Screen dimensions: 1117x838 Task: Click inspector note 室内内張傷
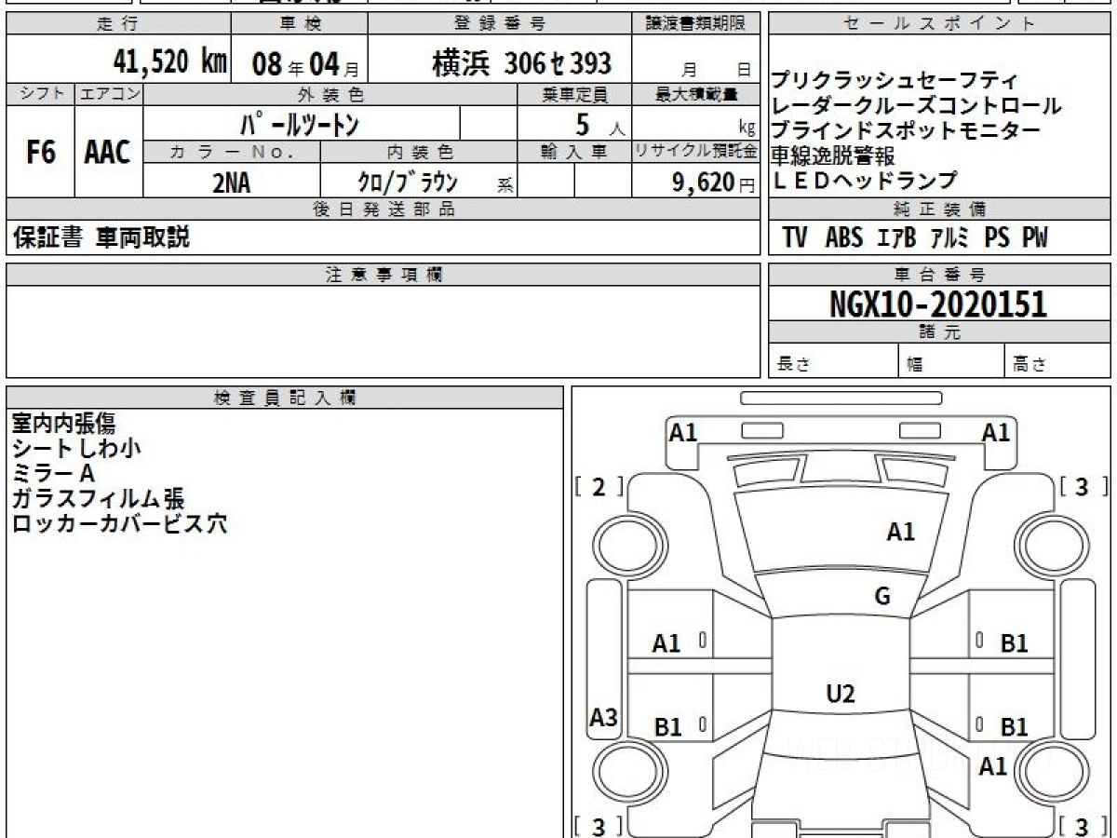coord(64,424)
